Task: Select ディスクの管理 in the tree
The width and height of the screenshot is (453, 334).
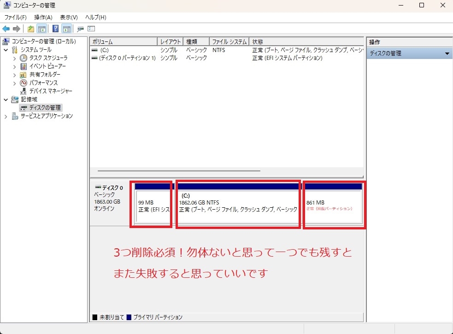Action: coord(45,108)
